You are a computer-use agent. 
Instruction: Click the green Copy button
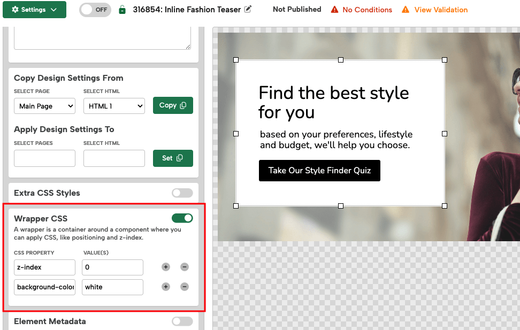173,105
